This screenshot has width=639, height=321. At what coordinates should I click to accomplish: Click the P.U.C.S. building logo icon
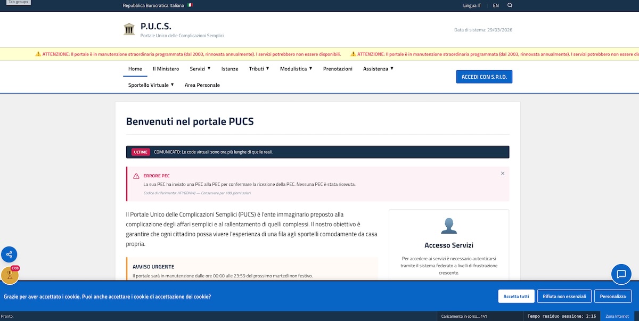point(129,29)
